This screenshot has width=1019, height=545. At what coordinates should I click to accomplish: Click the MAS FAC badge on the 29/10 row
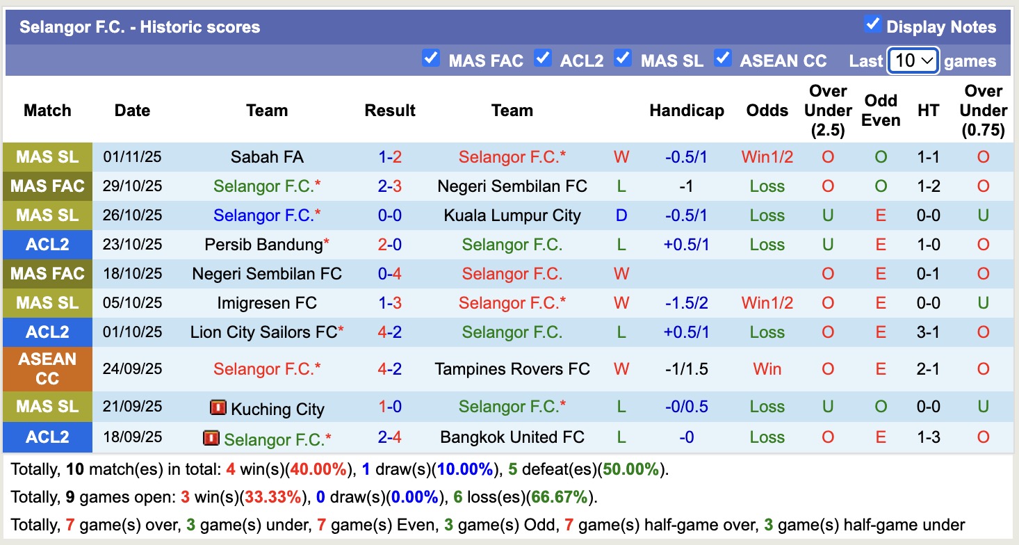coord(47,186)
